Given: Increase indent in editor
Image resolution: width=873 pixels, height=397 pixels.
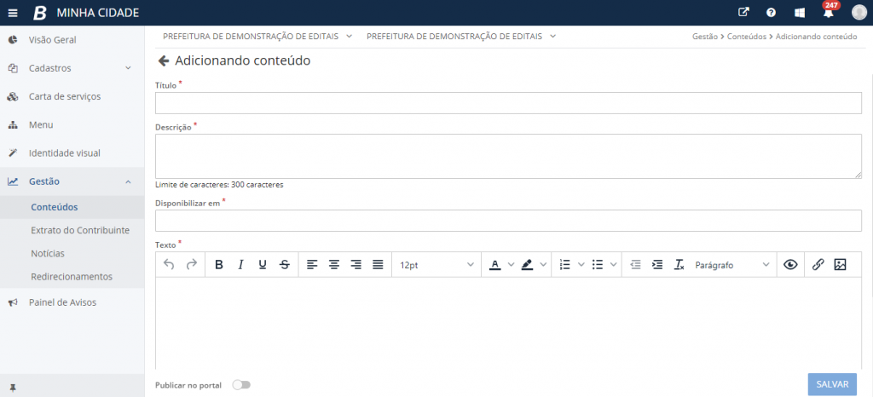Looking at the screenshot, I should click(657, 265).
